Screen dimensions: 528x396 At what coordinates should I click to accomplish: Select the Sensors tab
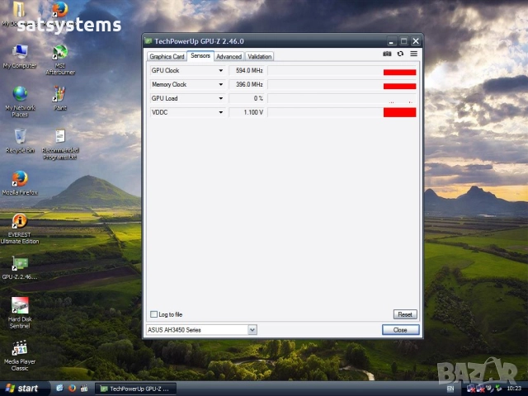[200, 55]
